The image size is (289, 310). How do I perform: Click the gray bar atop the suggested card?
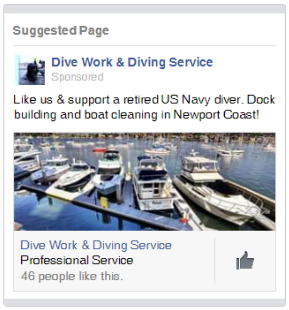click(145, 9)
